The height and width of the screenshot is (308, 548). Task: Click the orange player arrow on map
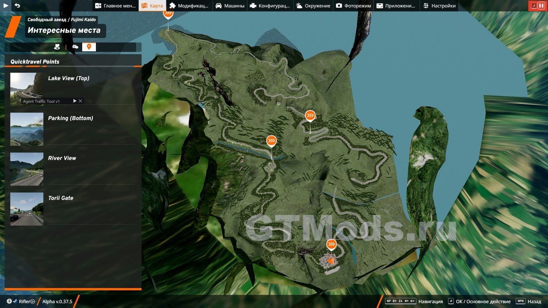(330, 261)
